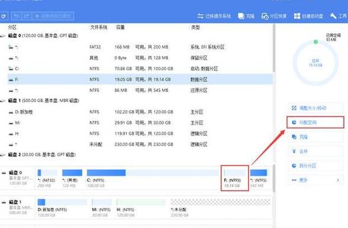The width and height of the screenshot is (348, 228).
Task: Sort by the 文件系统 column header
Action: 99,27
